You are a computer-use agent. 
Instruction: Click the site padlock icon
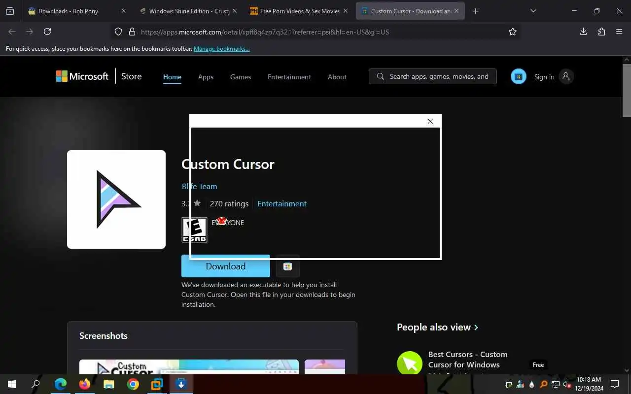point(132,32)
